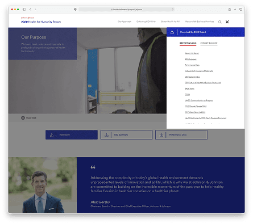Switch to the Report Builder tab
This screenshot has height=224, width=253.
(x=209, y=43)
